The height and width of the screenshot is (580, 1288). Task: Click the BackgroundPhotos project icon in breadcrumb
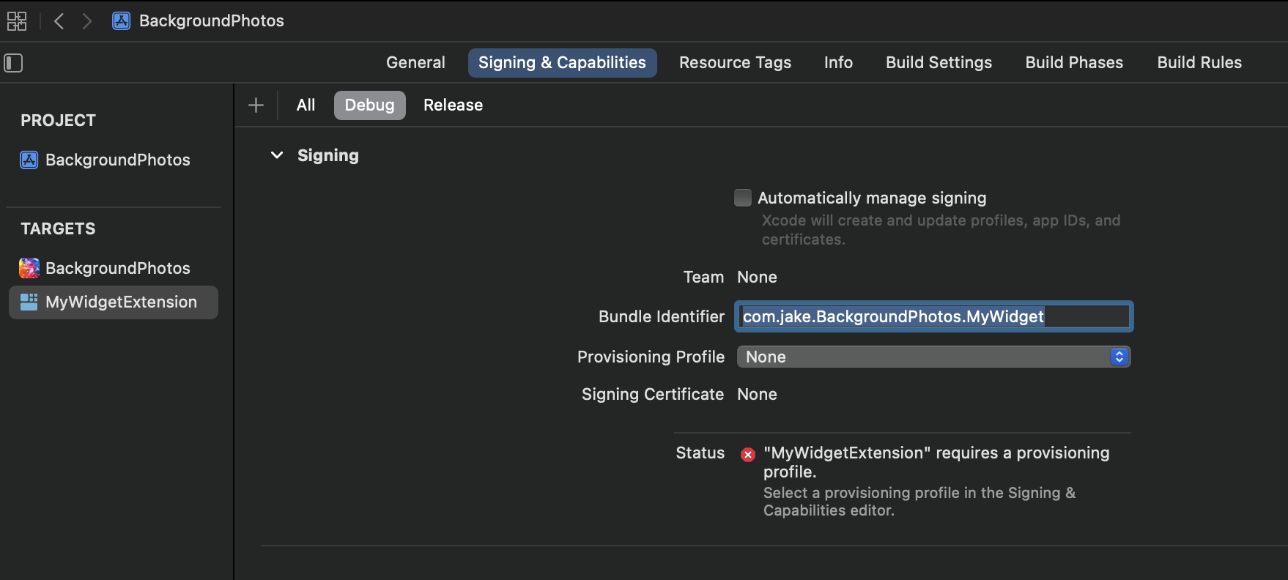click(x=122, y=21)
